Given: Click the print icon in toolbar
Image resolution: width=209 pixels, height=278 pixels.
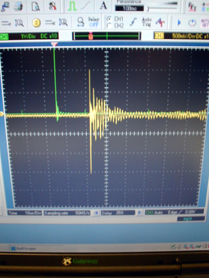Looking at the screenshot, I should pyautogui.click(x=19, y=6).
